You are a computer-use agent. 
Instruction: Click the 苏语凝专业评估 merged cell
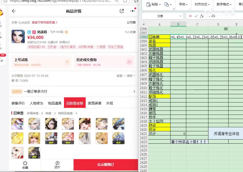pos(226,133)
